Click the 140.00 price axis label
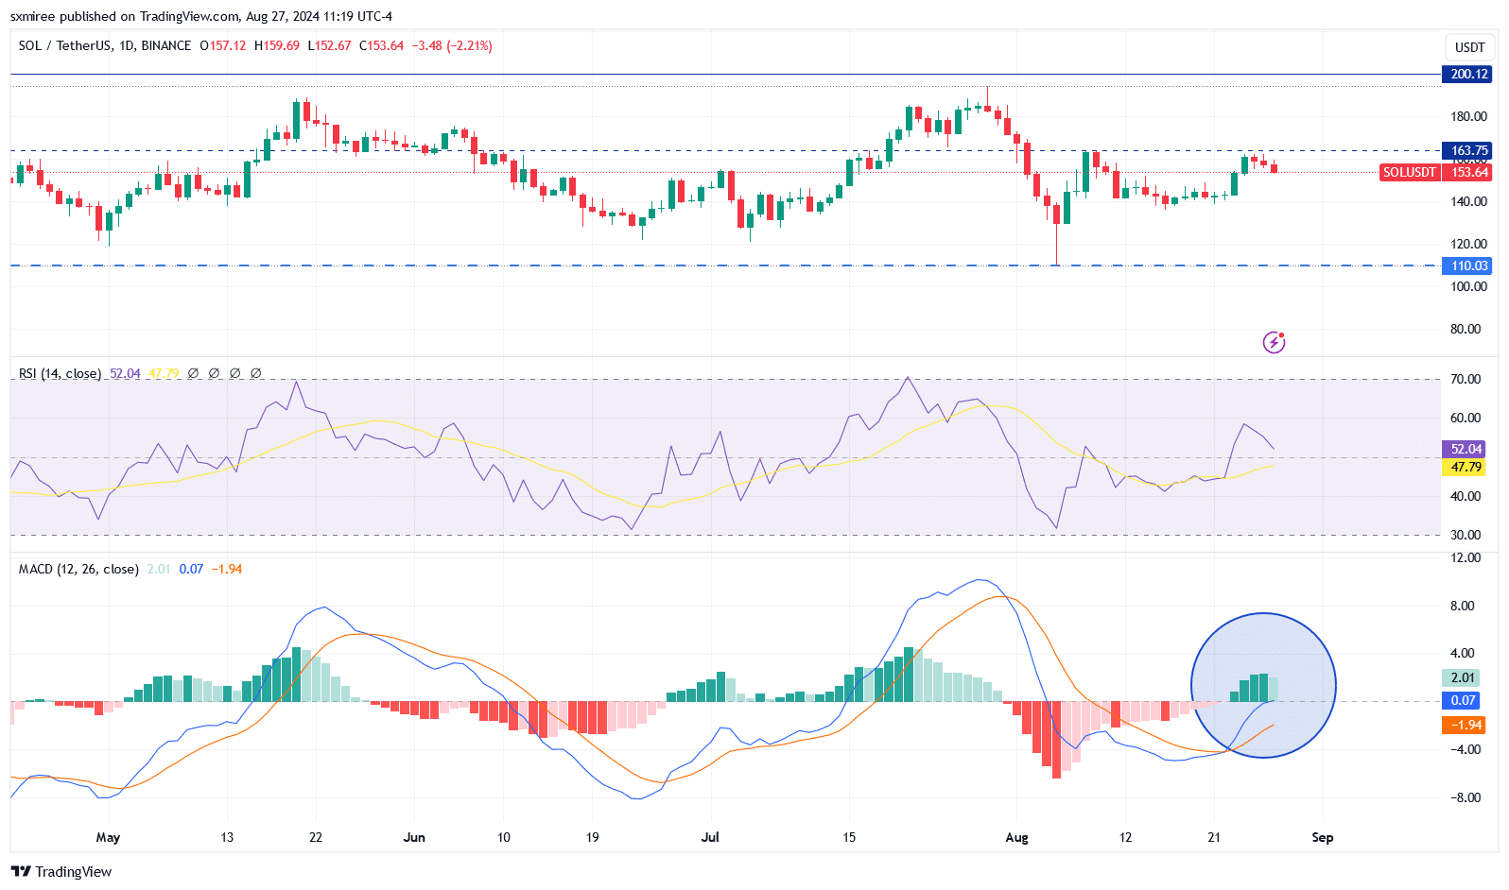Screen dimensions: 1509x890 (x=1468, y=201)
